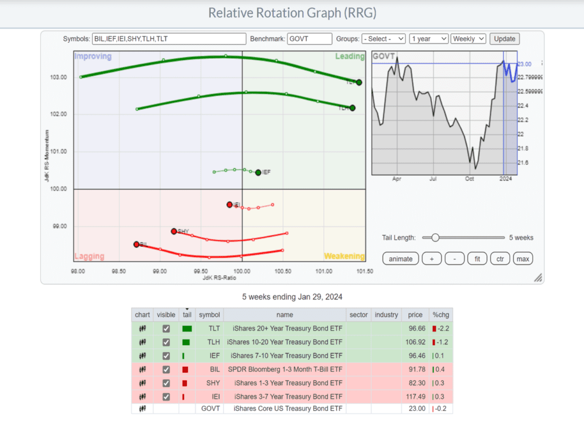
Task: Hide IEI using its visible checkbox
Action: tap(166, 397)
